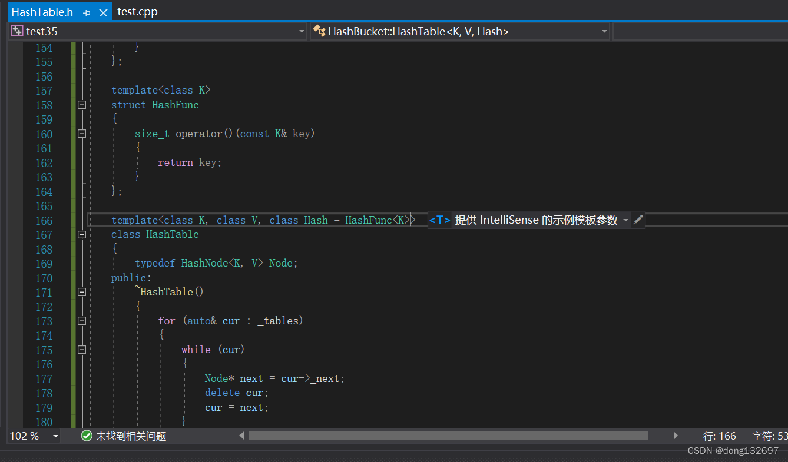Click the green checkmark no-issues icon
This screenshot has height=462, width=788.
pyautogui.click(x=87, y=436)
